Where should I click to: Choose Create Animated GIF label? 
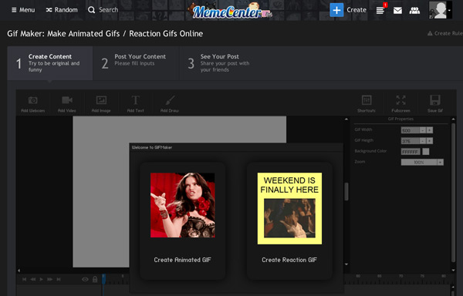point(182,260)
